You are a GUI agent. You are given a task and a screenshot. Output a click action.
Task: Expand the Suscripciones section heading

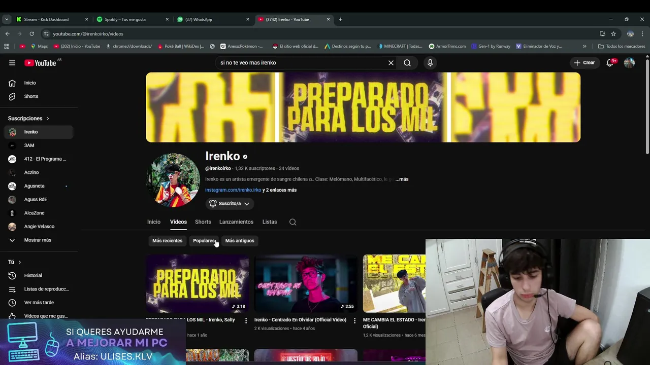(x=28, y=118)
